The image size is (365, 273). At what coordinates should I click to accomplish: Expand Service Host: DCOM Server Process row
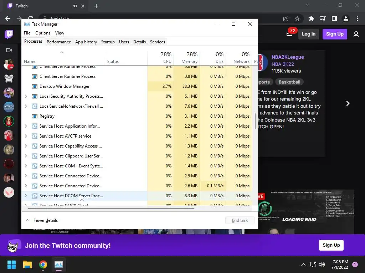coord(26,196)
